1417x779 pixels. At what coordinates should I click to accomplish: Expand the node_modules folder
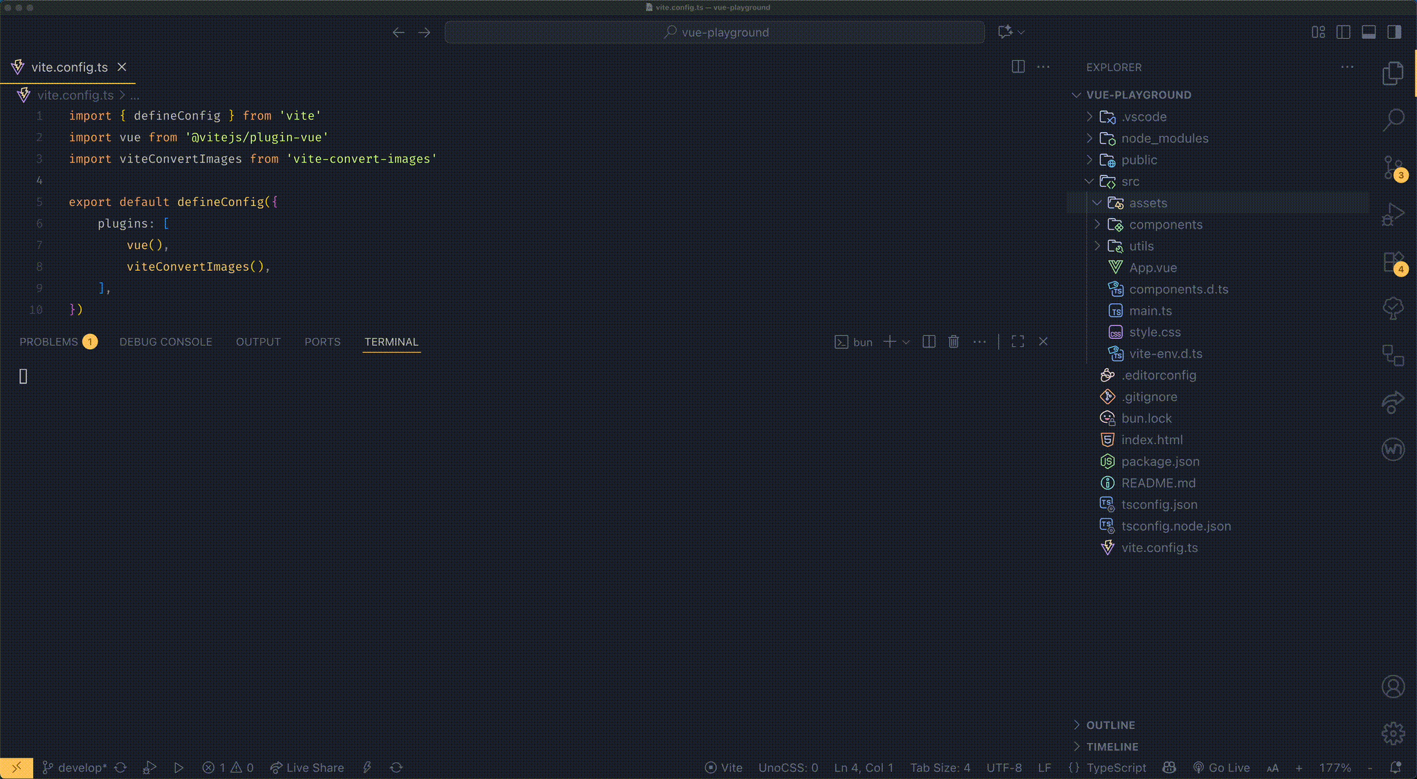pos(1164,138)
